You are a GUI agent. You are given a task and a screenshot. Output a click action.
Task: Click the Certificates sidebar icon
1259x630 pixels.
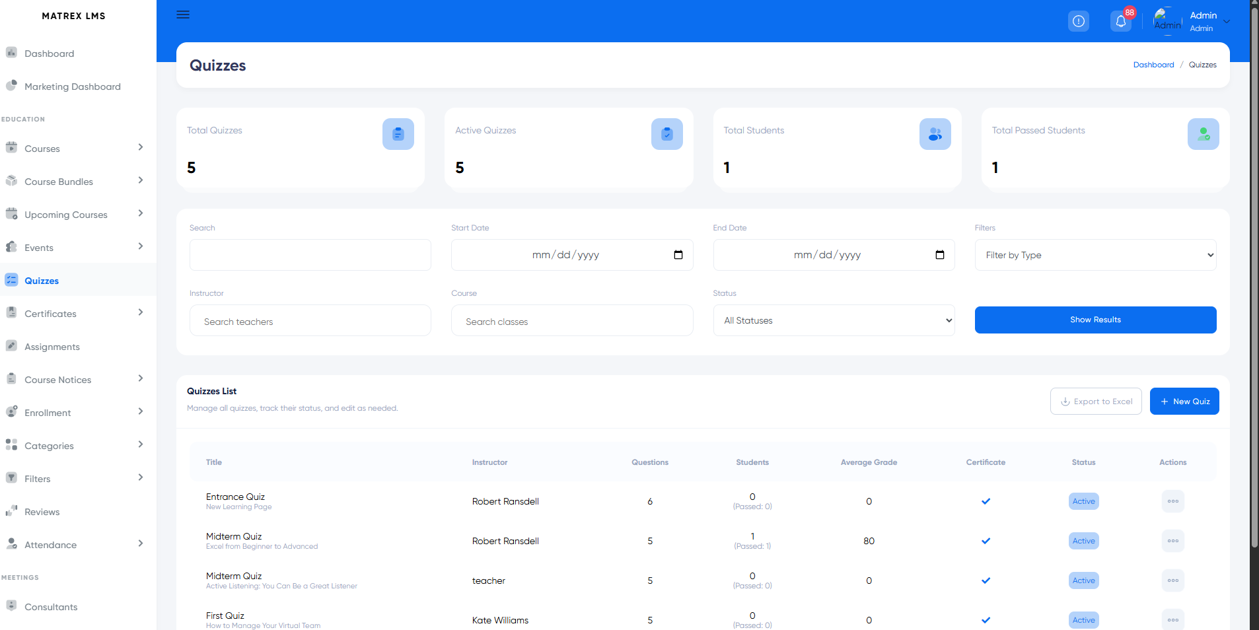pyautogui.click(x=11, y=312)
